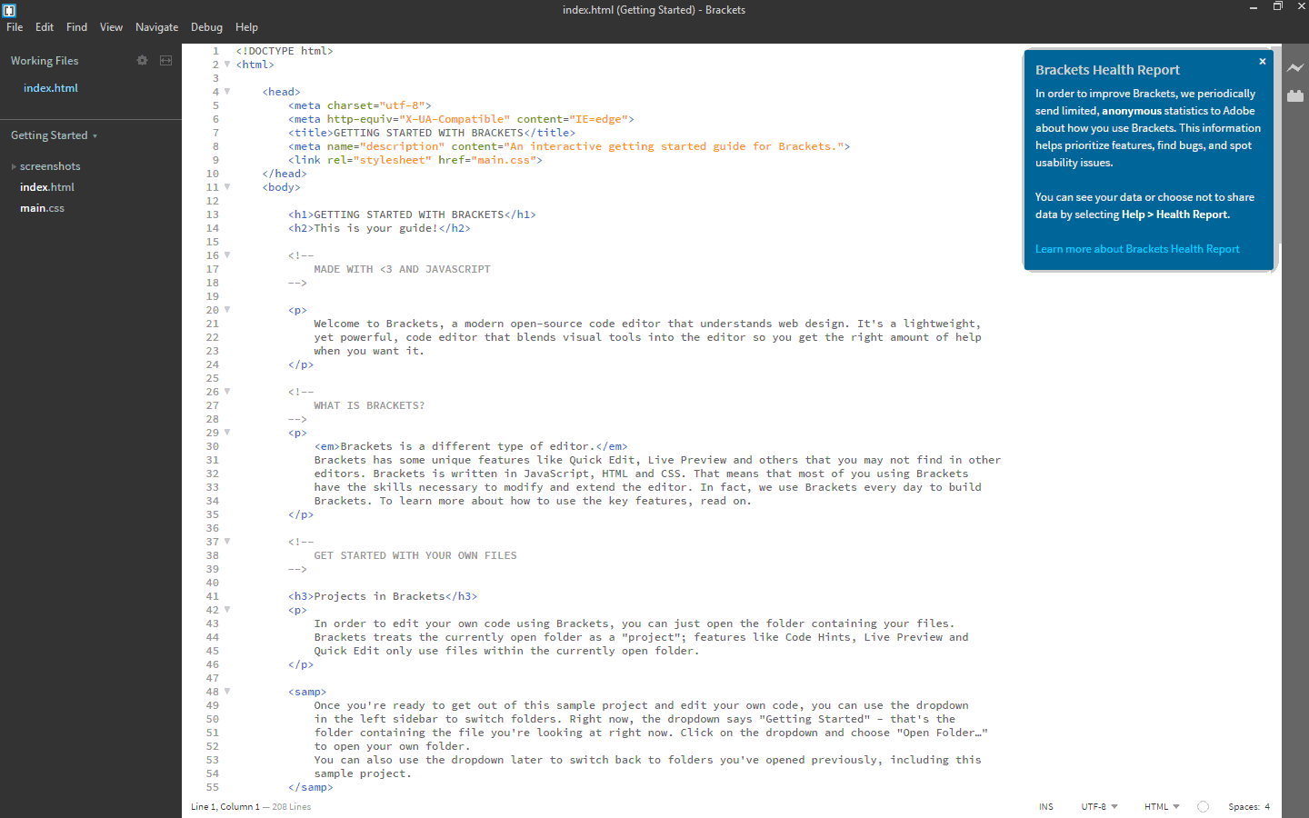
Task: Expand the screenshots folder in the project tree
Action: 15,165
